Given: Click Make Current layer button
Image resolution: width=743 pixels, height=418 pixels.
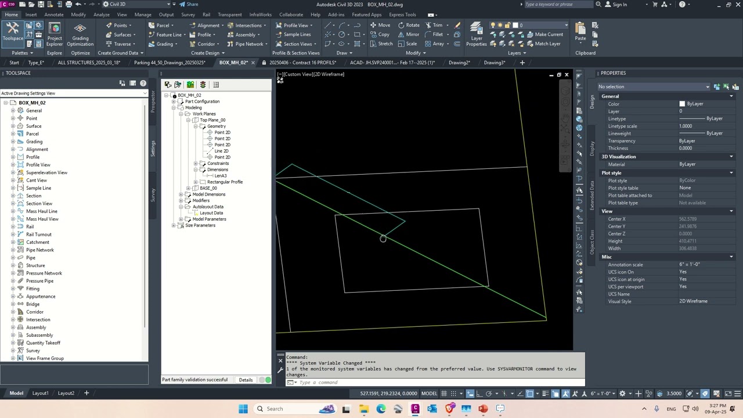Looking at the screenshot, I should 544,34.
